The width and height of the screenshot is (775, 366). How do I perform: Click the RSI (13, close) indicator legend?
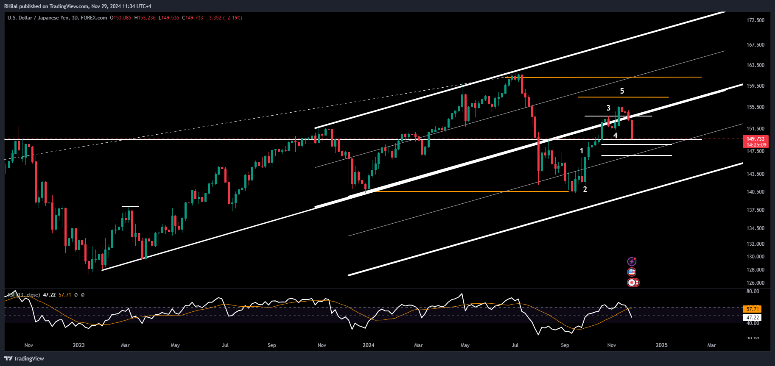[x=24, y=295]
